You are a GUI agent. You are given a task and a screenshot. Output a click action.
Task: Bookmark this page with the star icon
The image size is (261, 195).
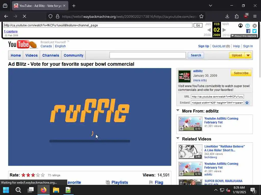click(x=201, y=16)
